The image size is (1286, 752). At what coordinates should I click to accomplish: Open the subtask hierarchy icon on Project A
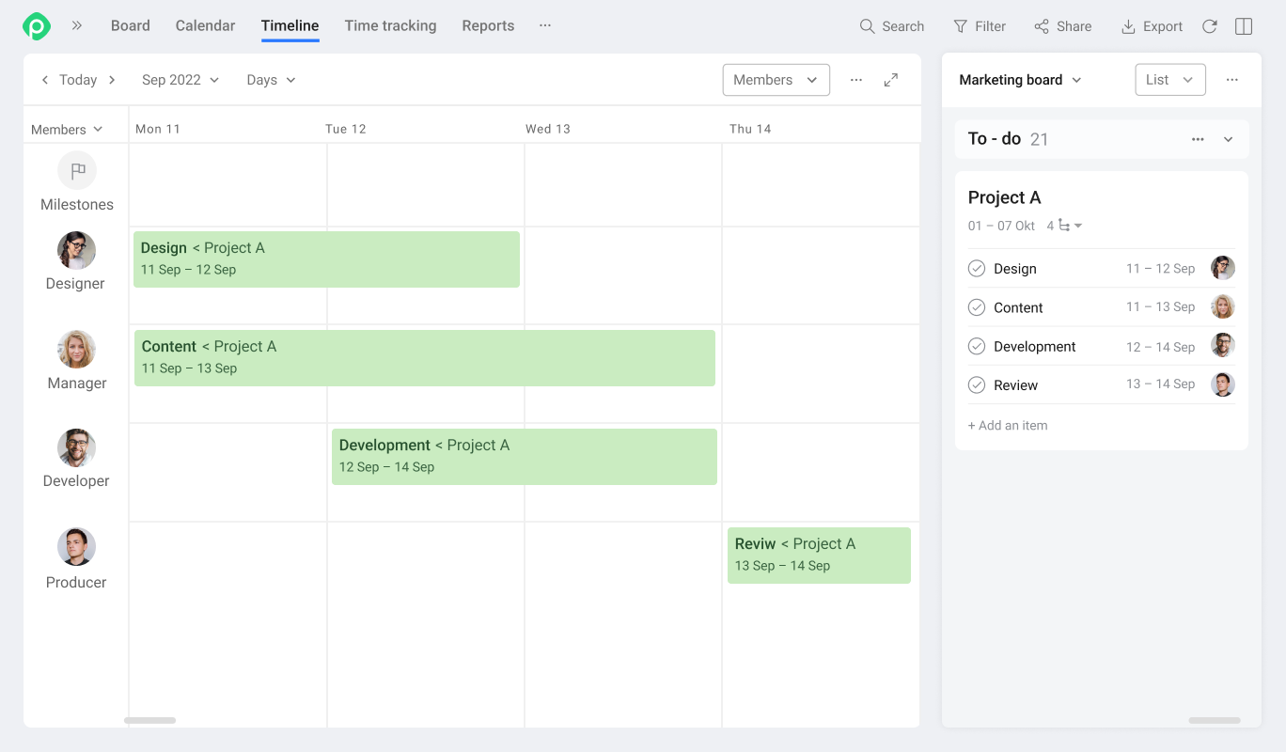(x=1065, y=226)
